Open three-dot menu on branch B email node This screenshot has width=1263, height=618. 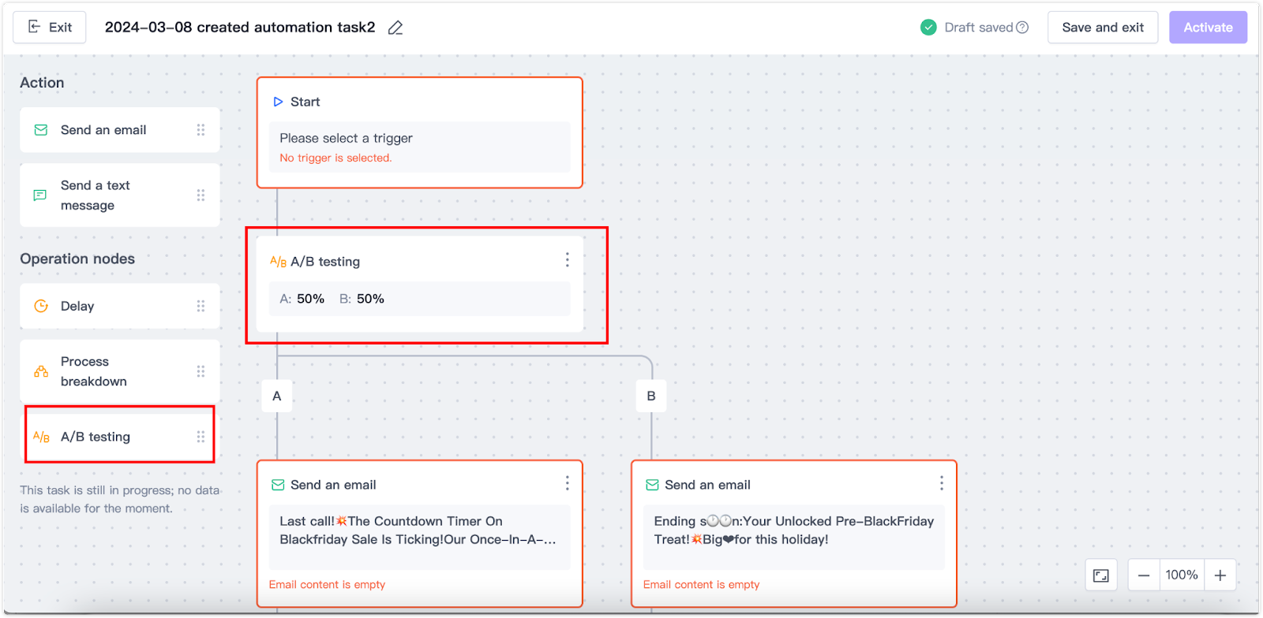(x=941, y=483)
